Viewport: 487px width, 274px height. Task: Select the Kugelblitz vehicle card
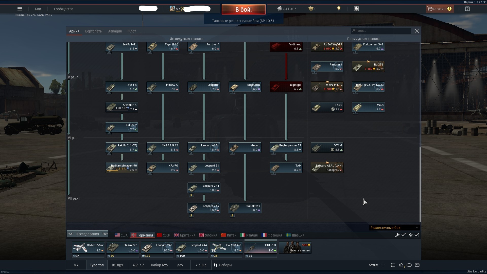point(245,87)
